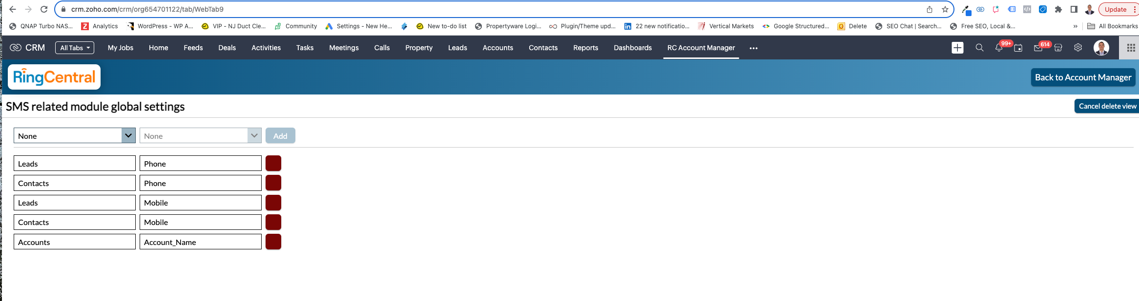Open the Property tab
1139x301 pixels.
tap(419, 48)
